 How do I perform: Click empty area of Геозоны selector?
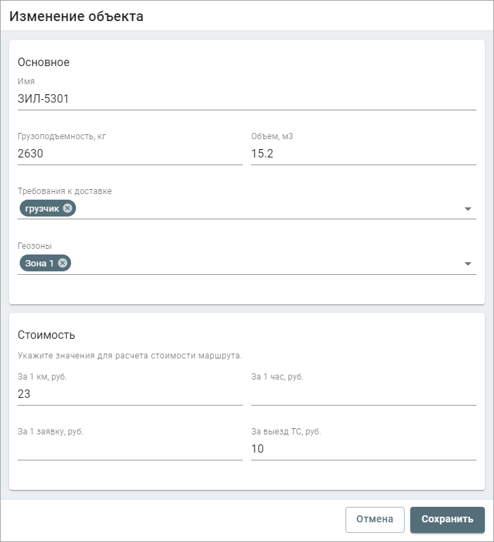coord(267,264)
